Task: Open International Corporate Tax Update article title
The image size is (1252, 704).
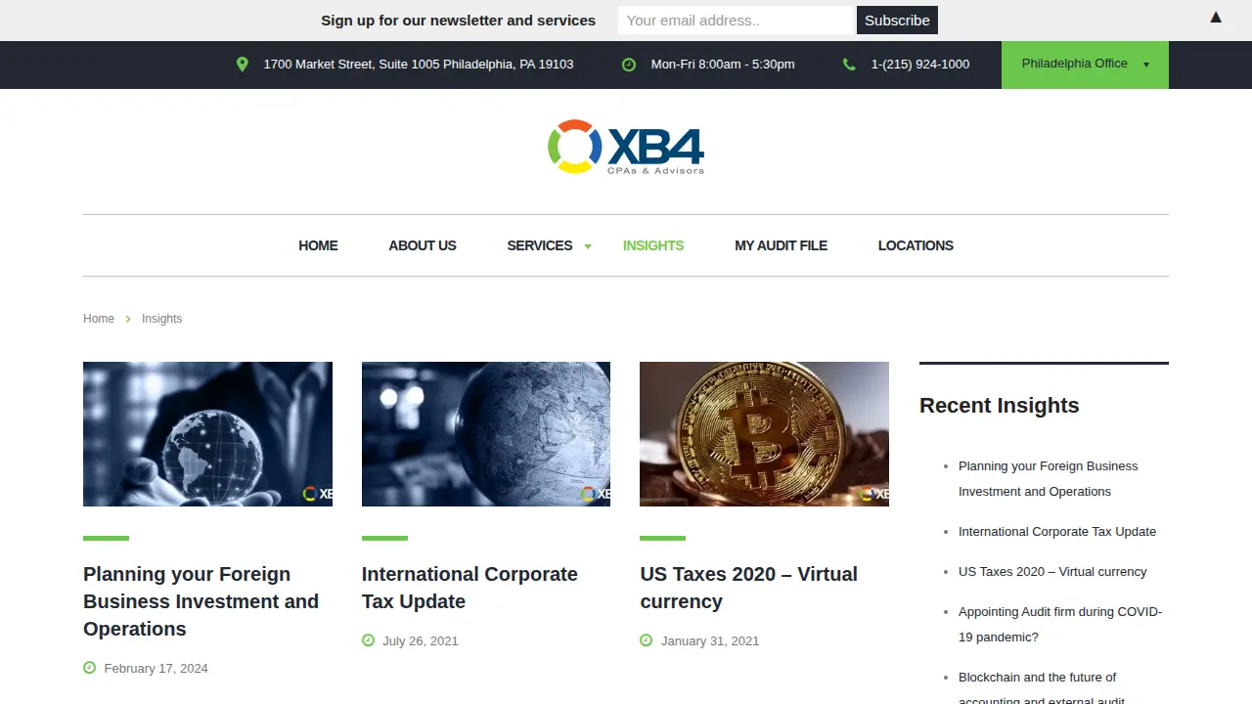Action: click(x=469, y=588)
